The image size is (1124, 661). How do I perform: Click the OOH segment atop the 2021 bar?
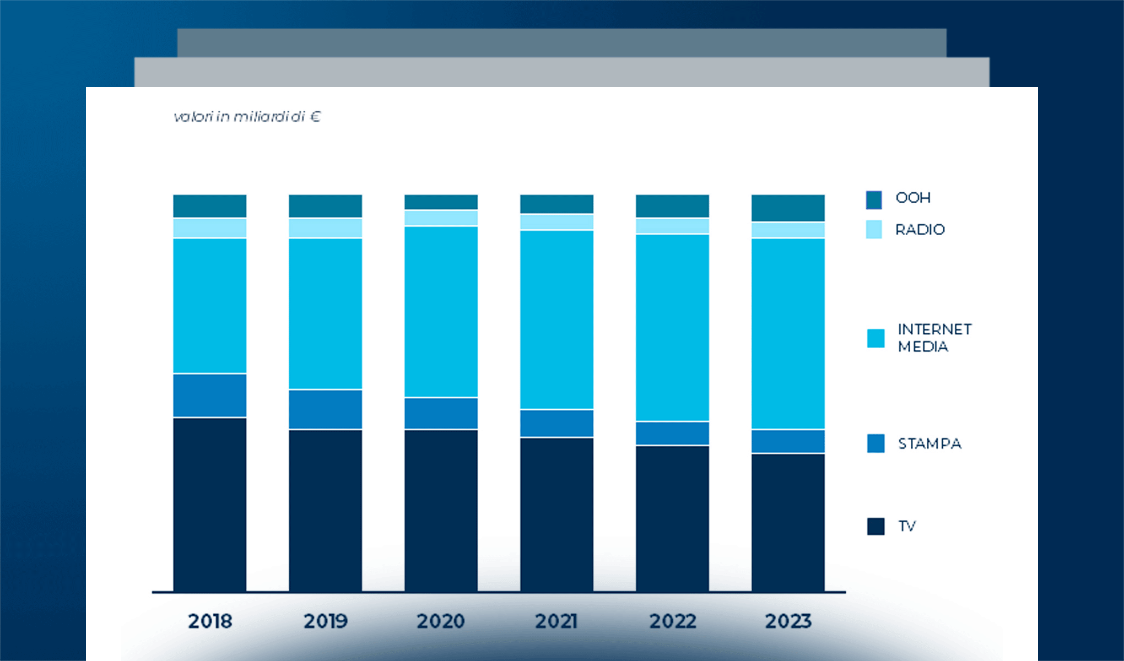tap(556, 204)
